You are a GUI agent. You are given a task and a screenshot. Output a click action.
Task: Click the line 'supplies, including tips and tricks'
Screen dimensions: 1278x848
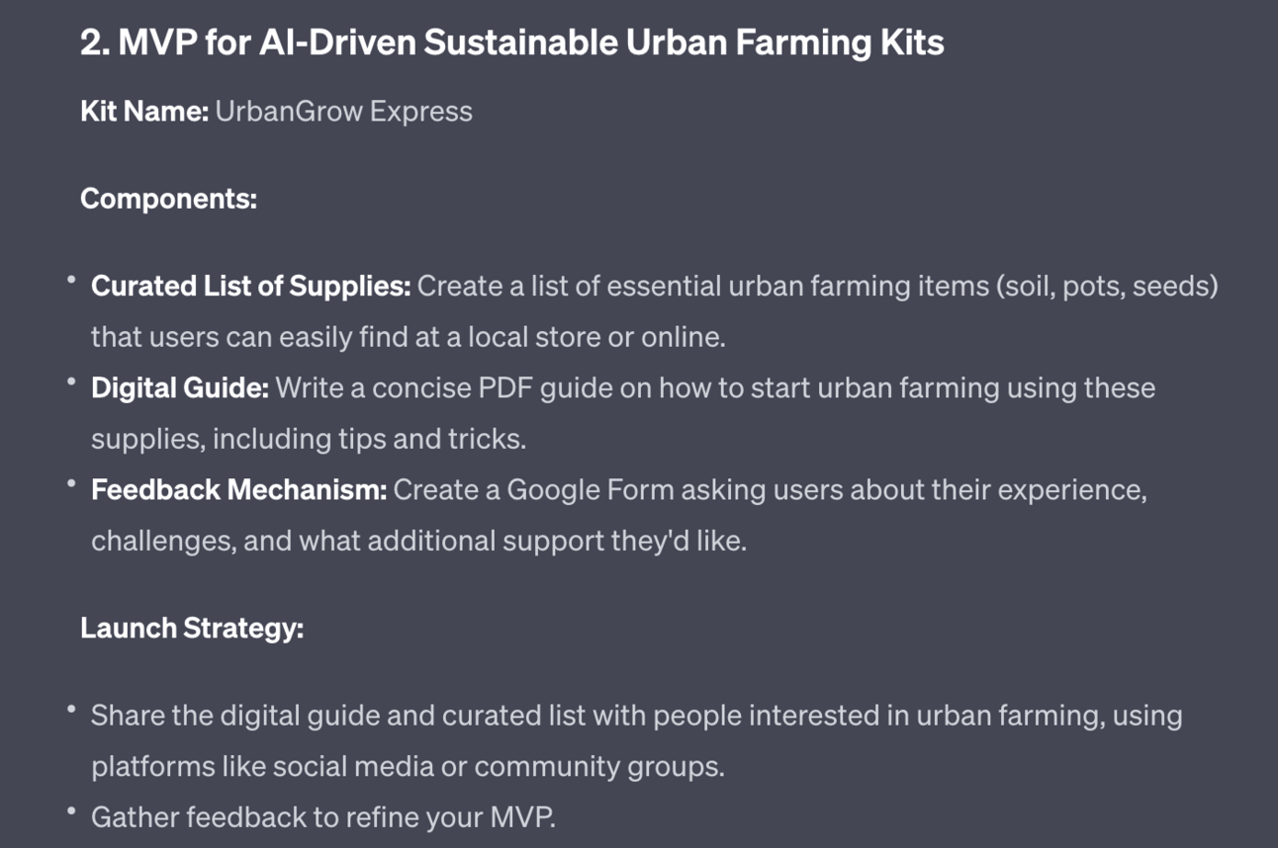tap(309, 438)
